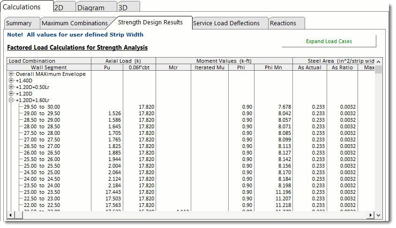This screenshot has width=396, height=228.
Task: Open the Maximum Combinations tab
Action: pyautogui.click(x=75, y=23)
